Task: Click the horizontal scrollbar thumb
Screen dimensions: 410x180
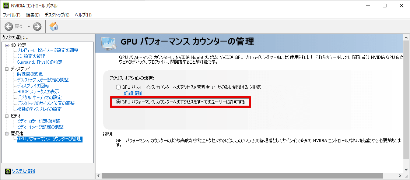Action: (242, 176)
